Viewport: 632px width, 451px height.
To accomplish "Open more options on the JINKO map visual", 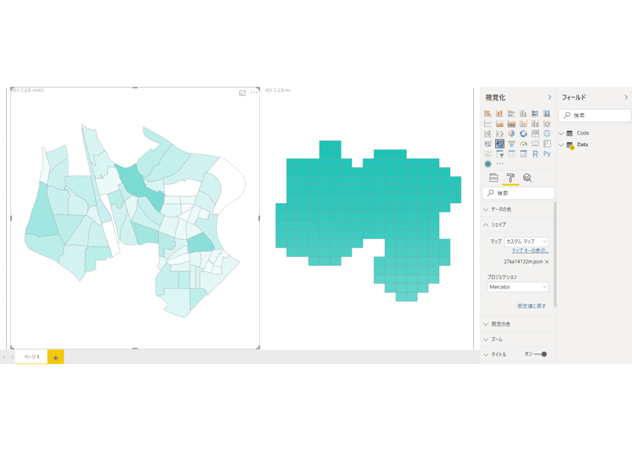I will 254,93.
